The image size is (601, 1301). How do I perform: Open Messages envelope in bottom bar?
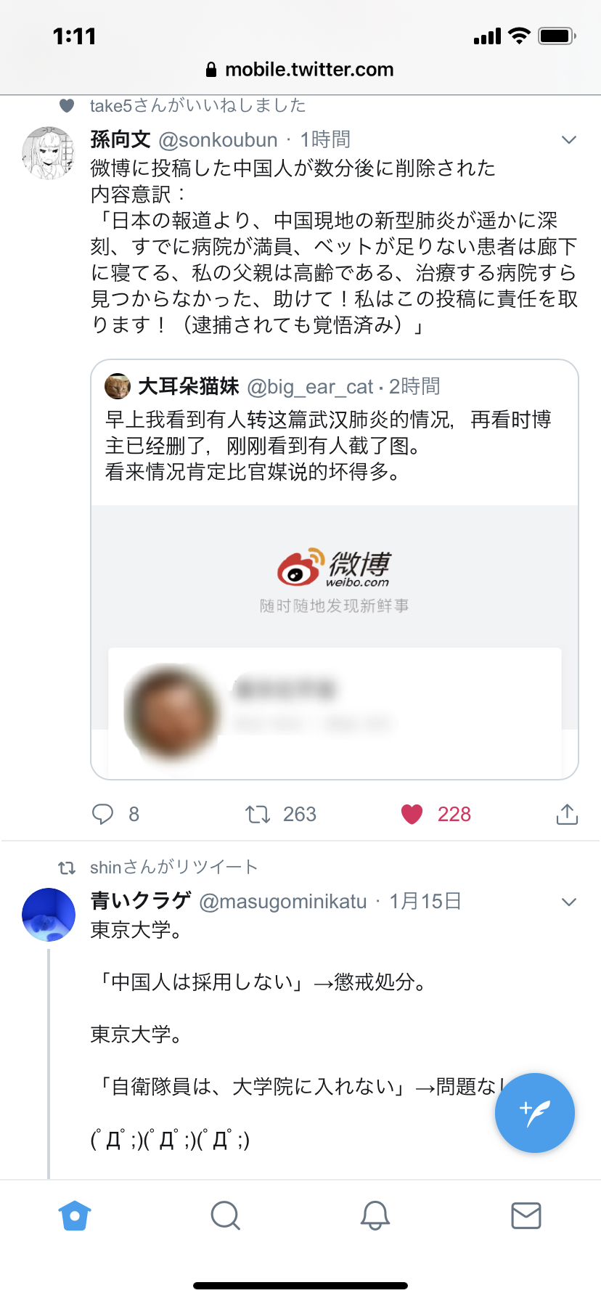(526, 1215)
